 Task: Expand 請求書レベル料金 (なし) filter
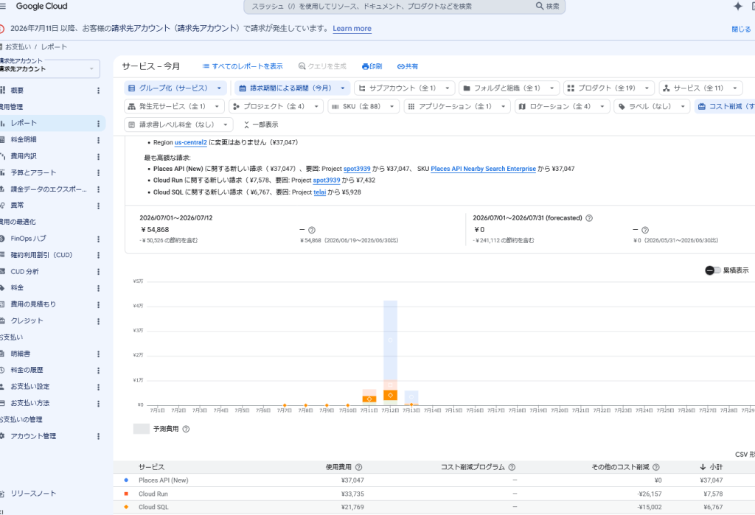click(x=178, y=125)
